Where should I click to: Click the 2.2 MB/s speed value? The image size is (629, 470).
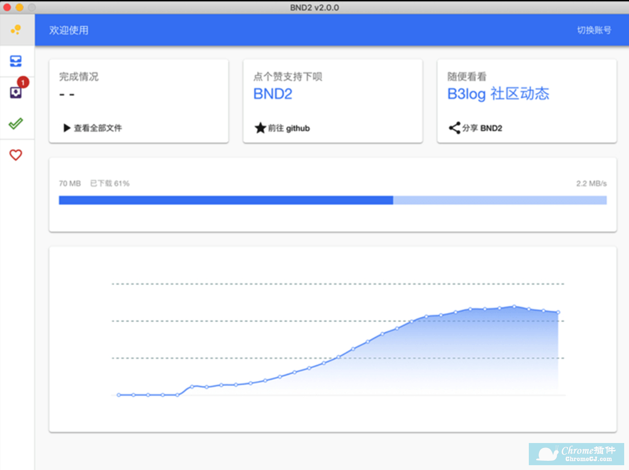pyautogui.click(x=591, y=183)
